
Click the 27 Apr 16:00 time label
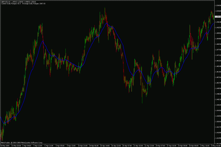171,146
